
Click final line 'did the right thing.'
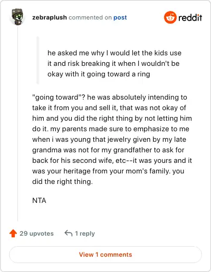[62, 181]
